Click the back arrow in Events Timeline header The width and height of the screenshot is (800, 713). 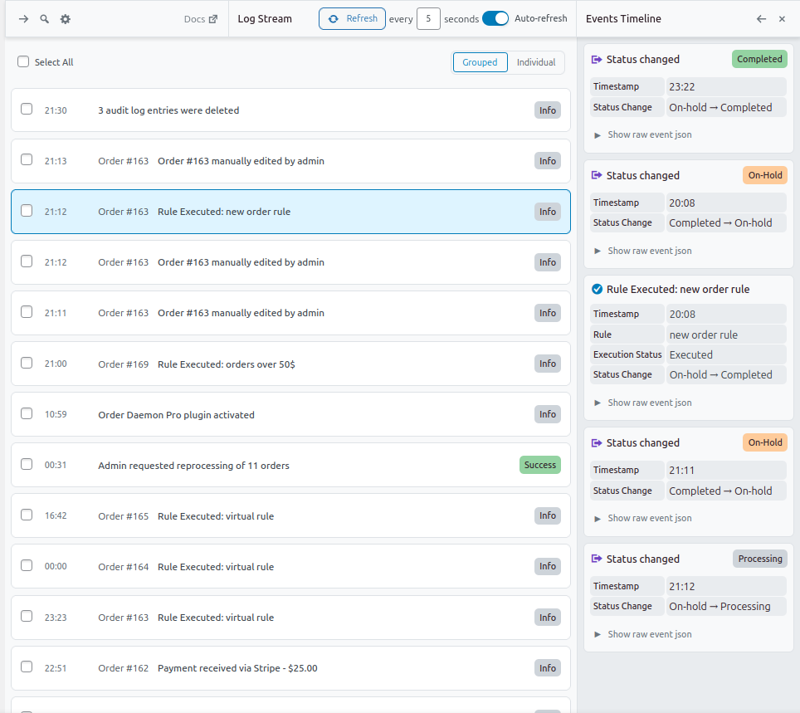(761, 18)
